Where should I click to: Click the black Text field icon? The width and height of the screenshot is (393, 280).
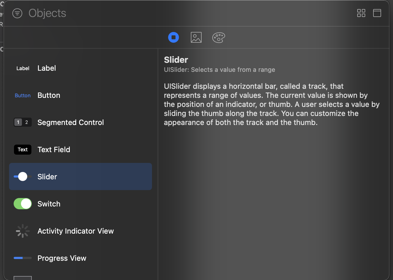(23, 150)
